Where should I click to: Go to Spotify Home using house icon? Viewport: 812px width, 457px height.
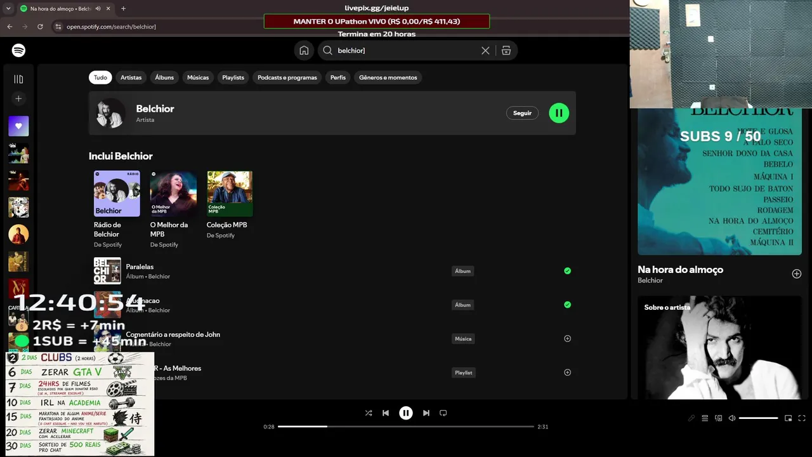point(304,50)
